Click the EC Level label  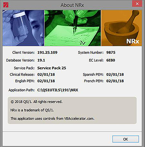coord(96,60)
